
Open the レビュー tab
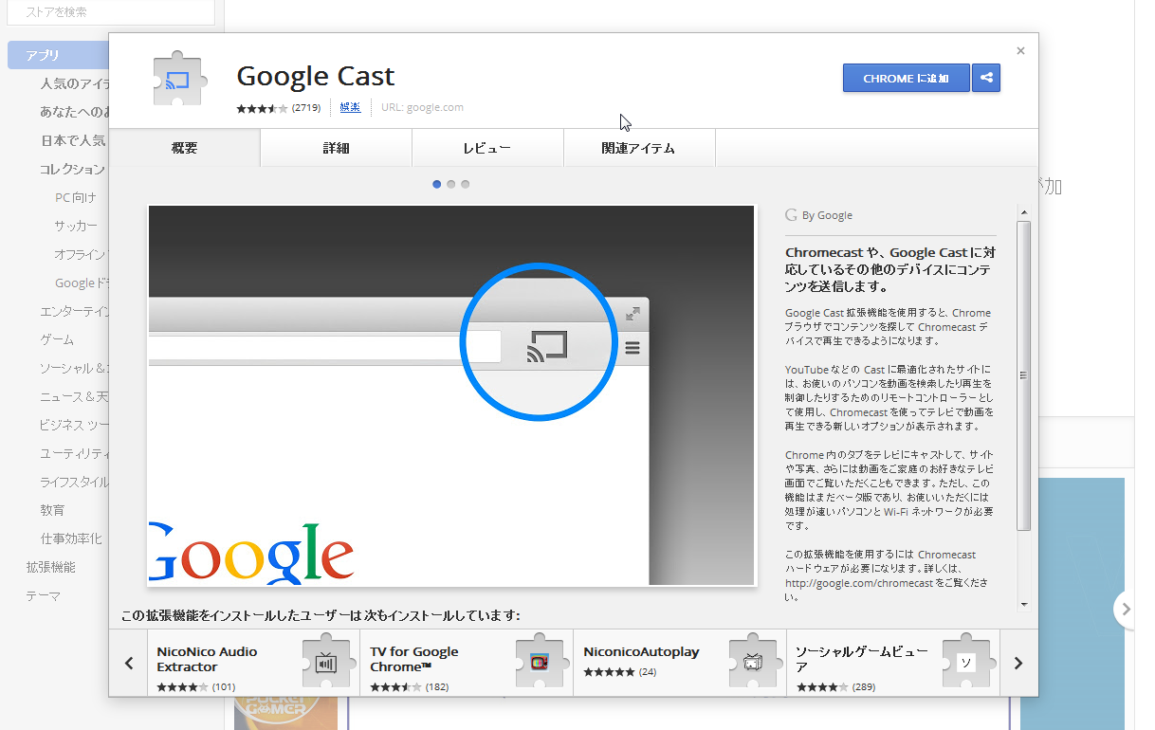coord(487,148)
